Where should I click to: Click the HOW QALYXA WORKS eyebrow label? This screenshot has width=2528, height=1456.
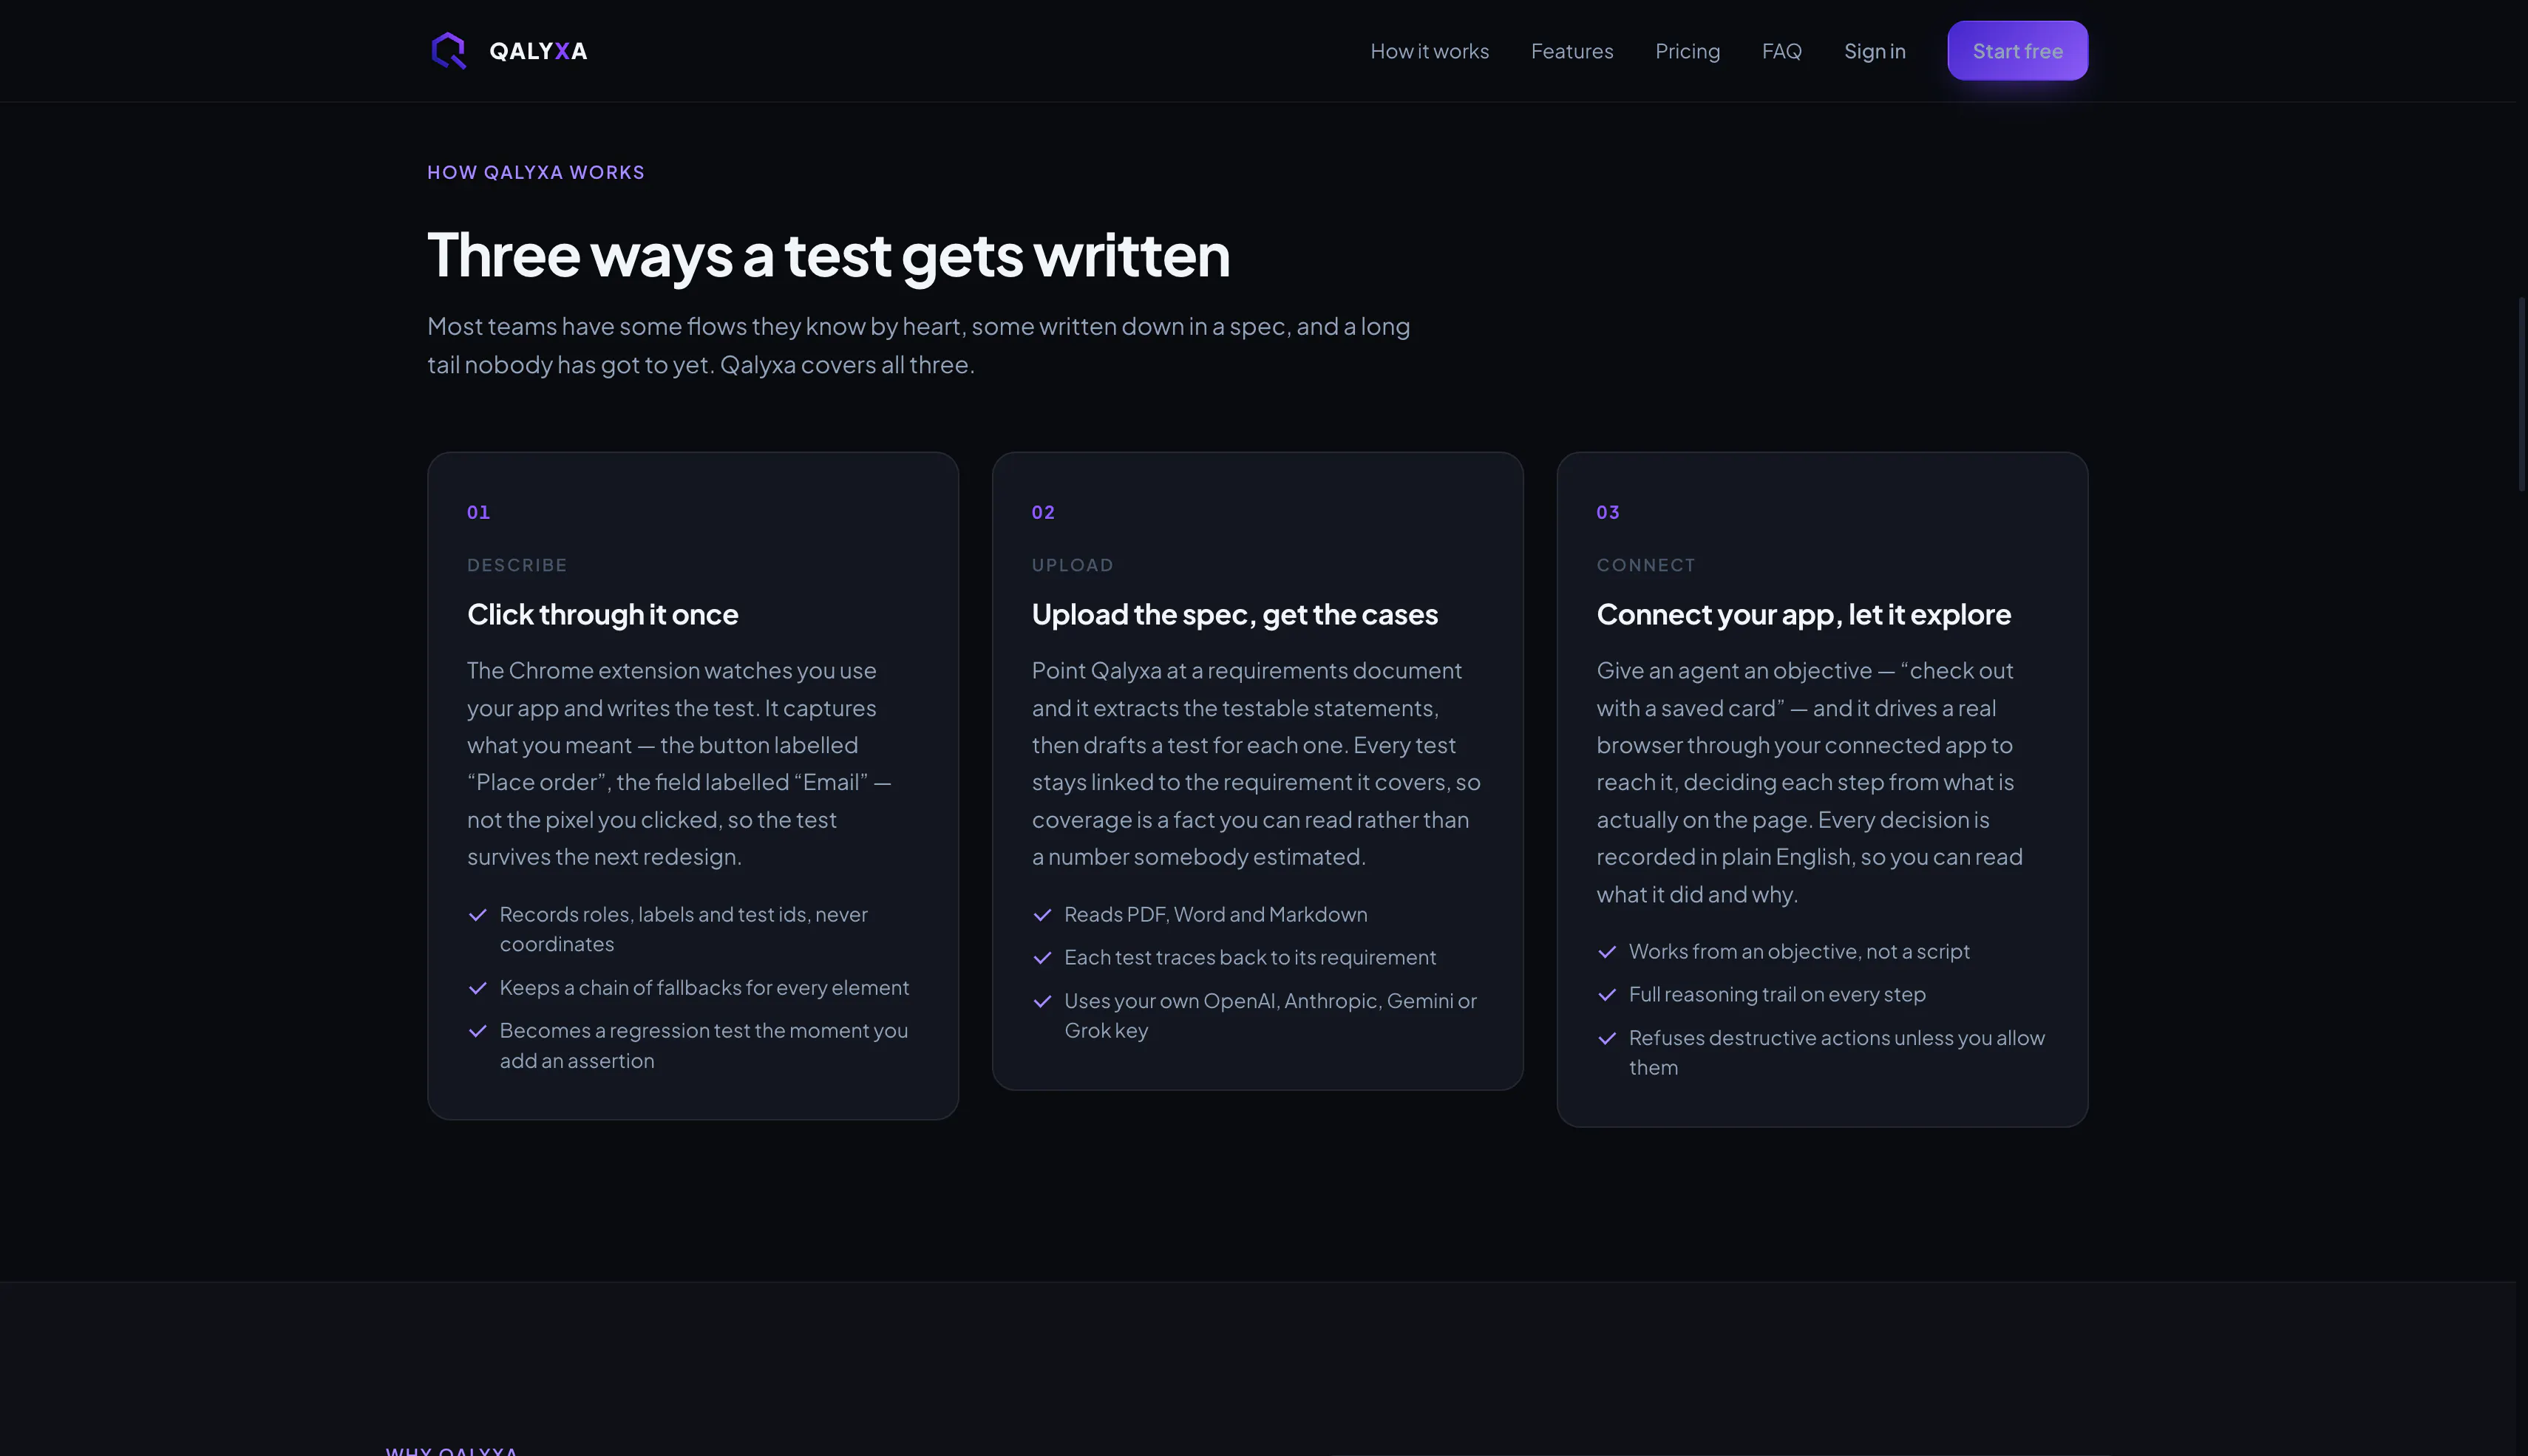click(x=536, y=172)
